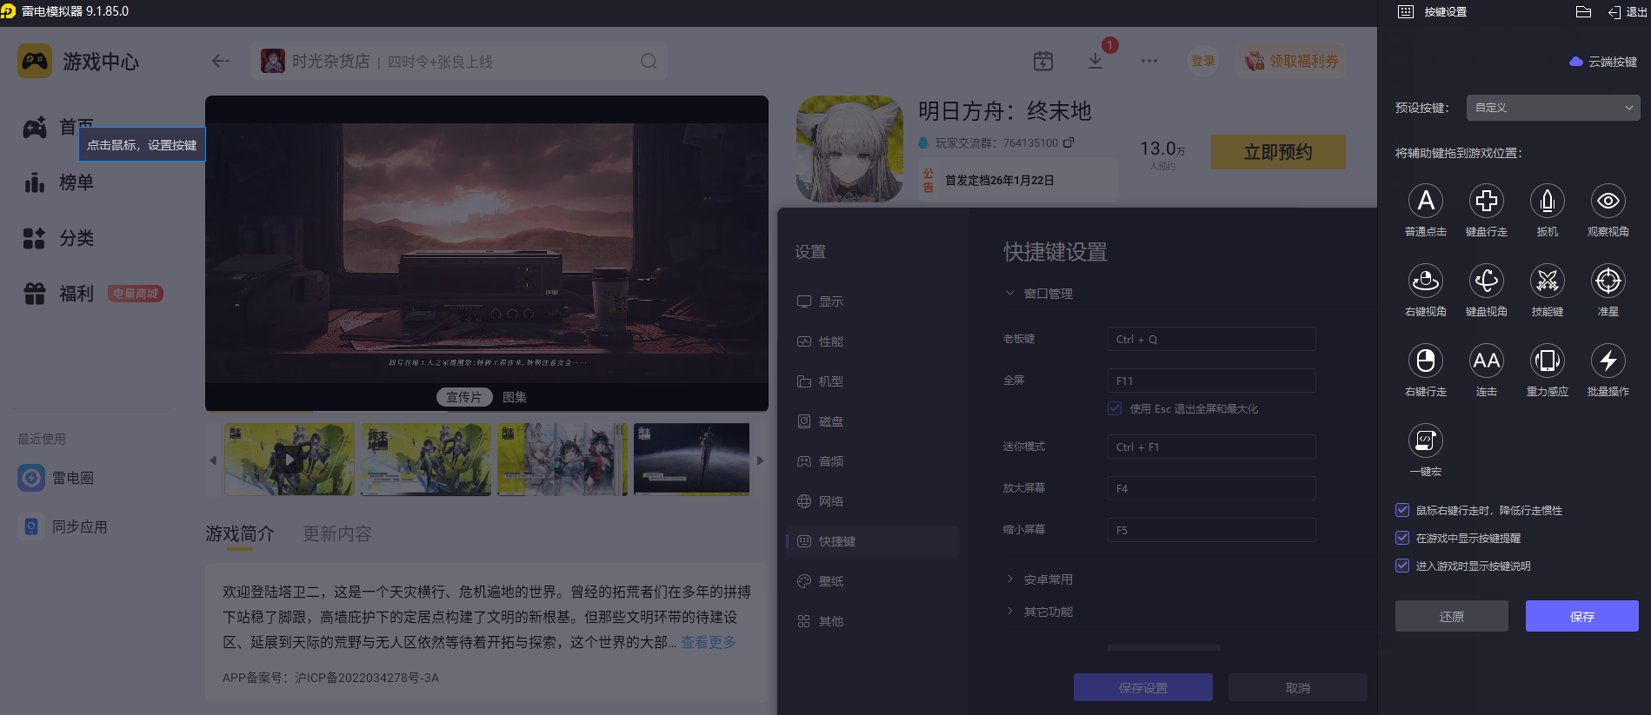The height and width of the screenshot is (715, 1651).
Task: Open the 预设按键 自定义 dropdown
Action: click(x=1553, y=108)
